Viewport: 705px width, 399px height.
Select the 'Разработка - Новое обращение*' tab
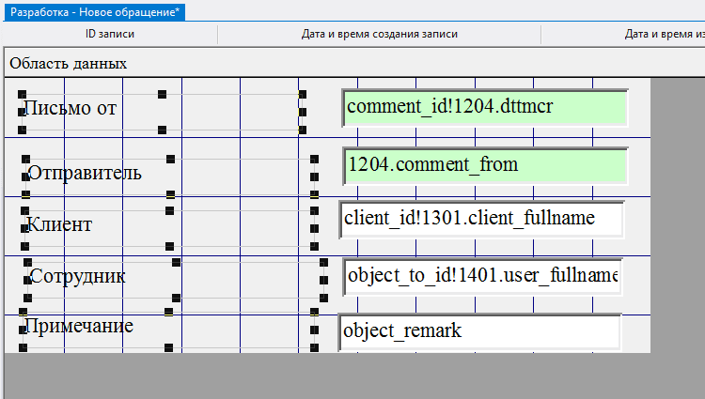tap(94, 11)
